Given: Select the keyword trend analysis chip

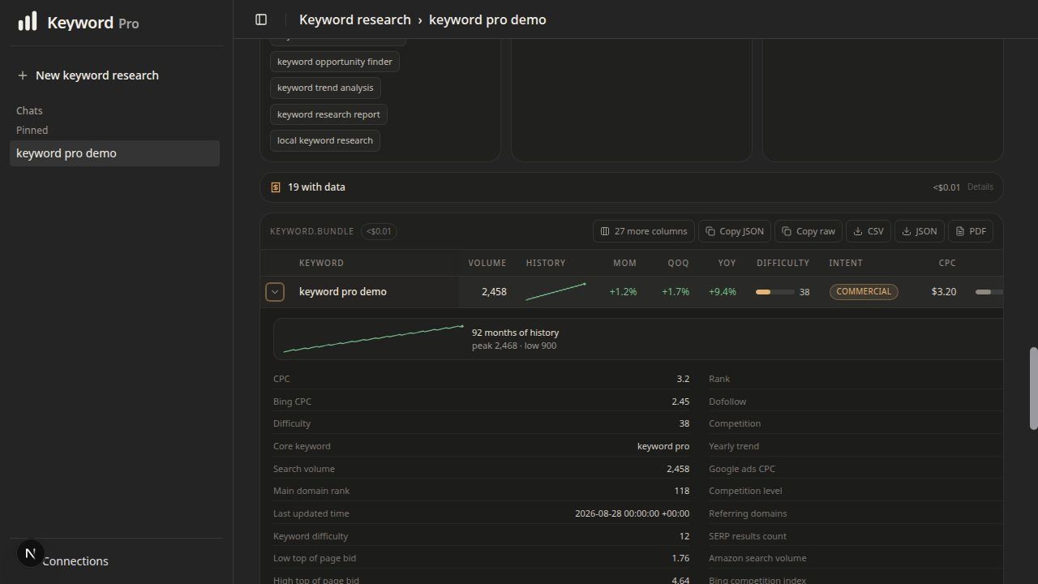Looking at the screenshot, I should tap(325, 88).
